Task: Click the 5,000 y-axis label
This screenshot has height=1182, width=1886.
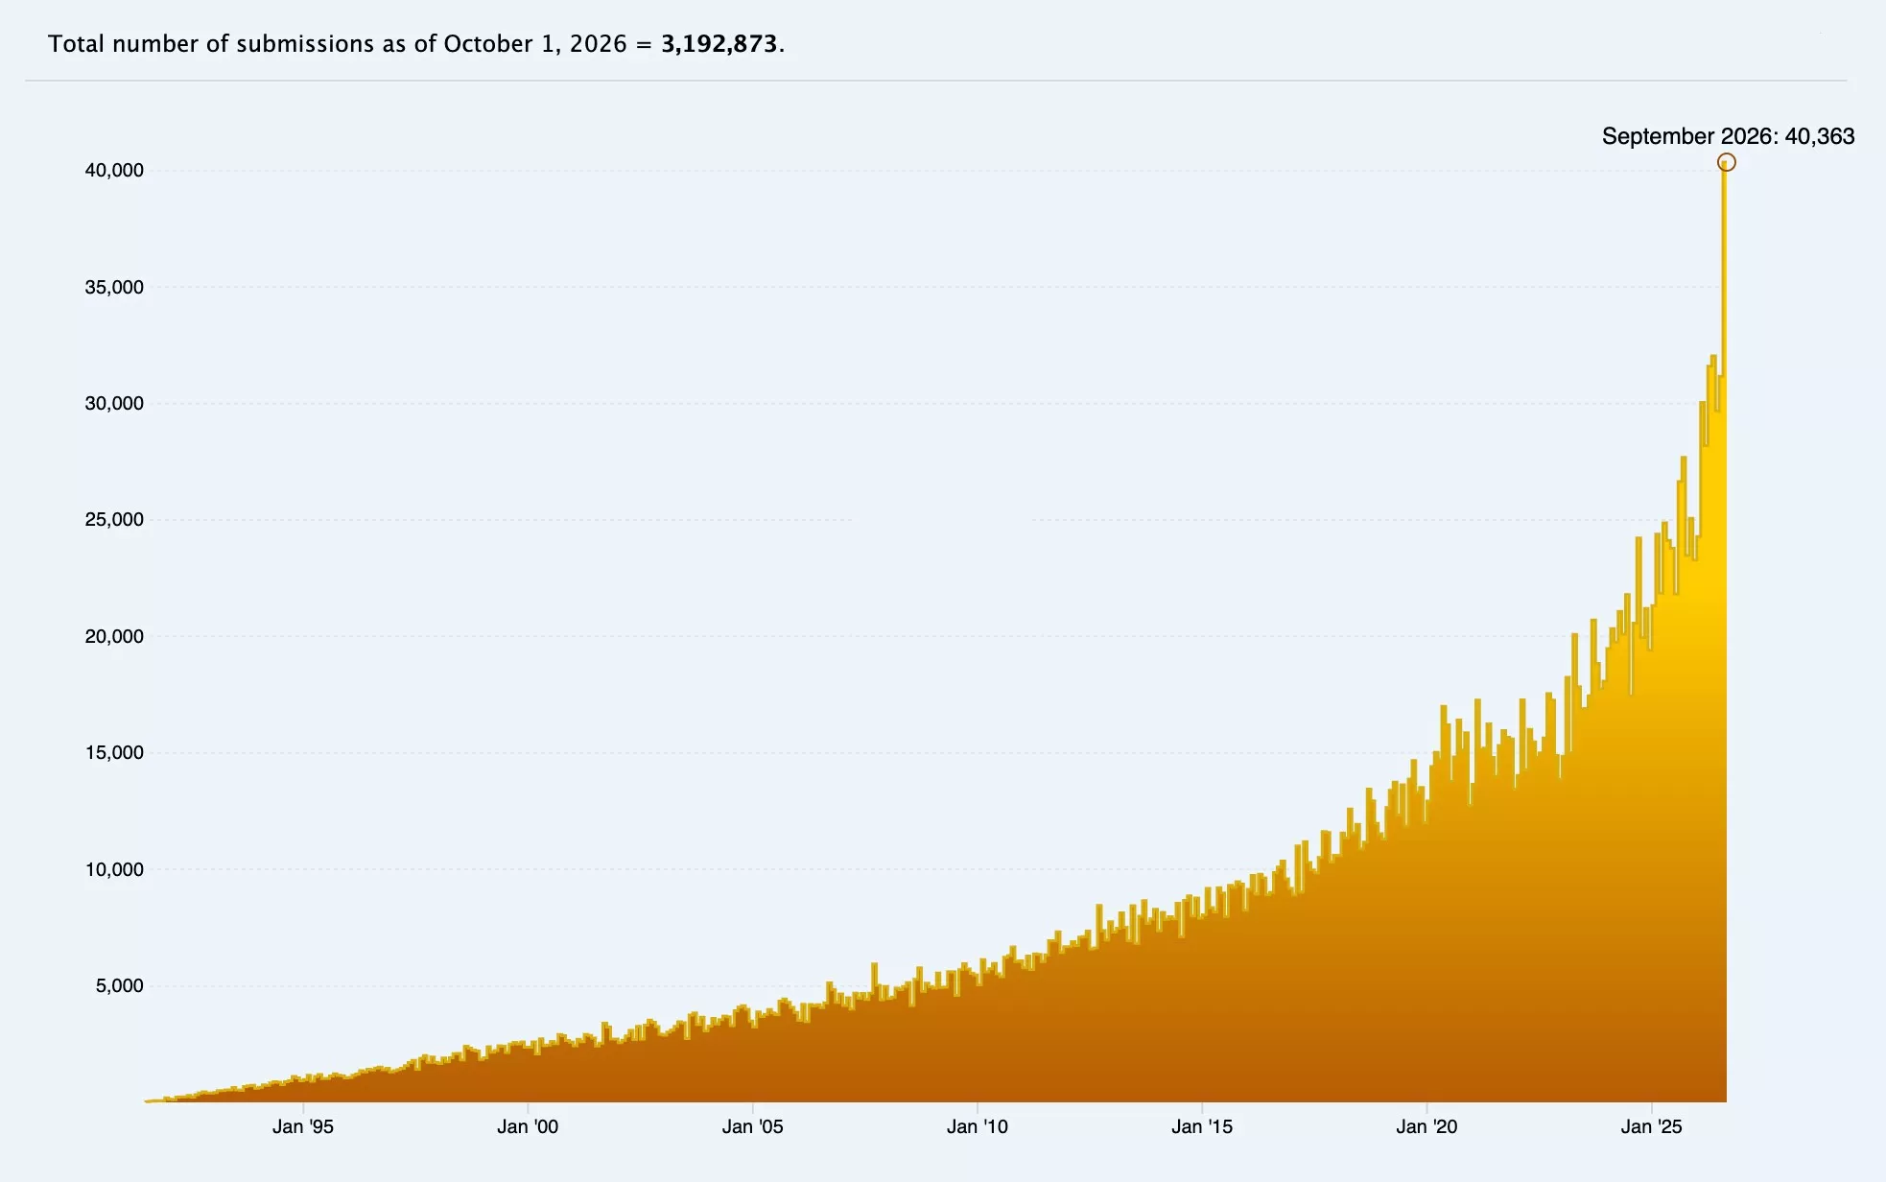Action: click(x=119, y=985)
